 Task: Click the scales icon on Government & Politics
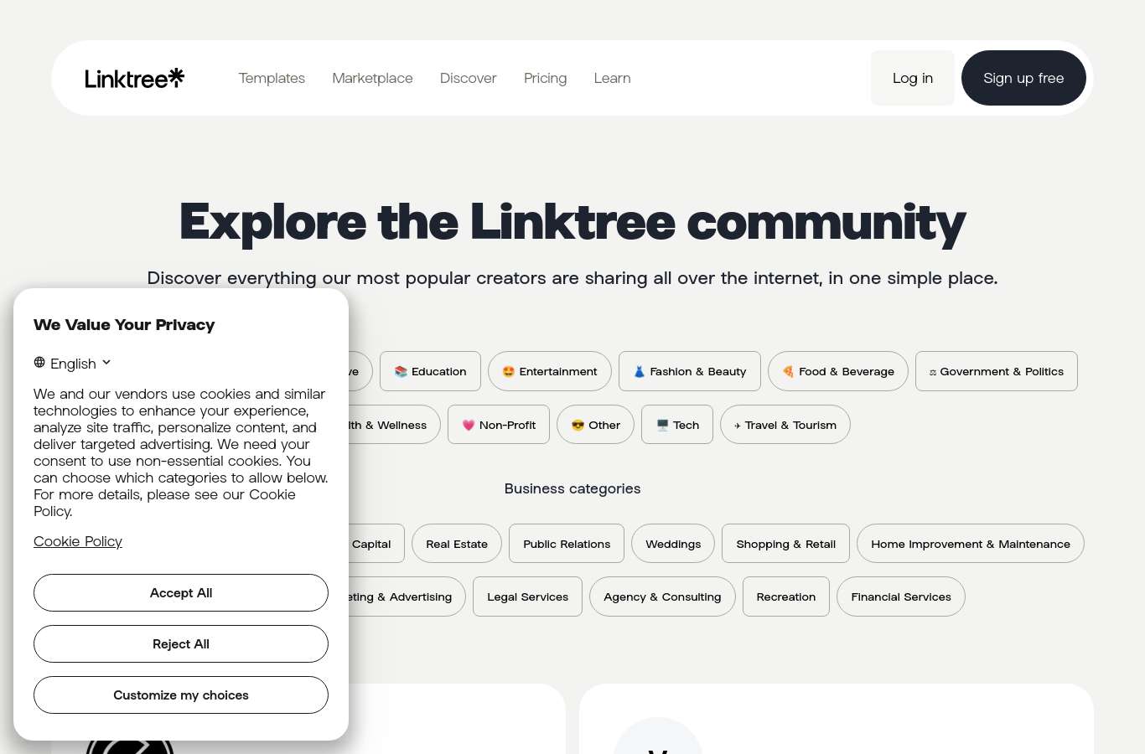(x=933, y=372)
